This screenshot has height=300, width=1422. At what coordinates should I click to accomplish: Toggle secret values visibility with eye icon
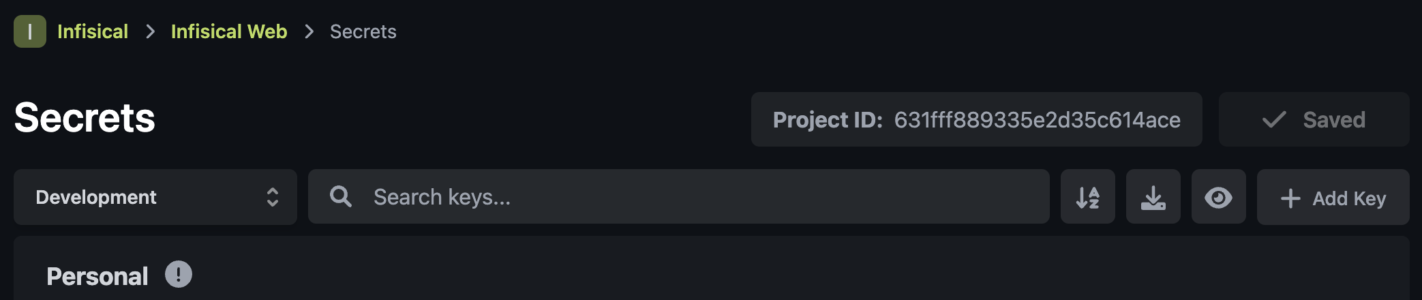[1218, 197]
